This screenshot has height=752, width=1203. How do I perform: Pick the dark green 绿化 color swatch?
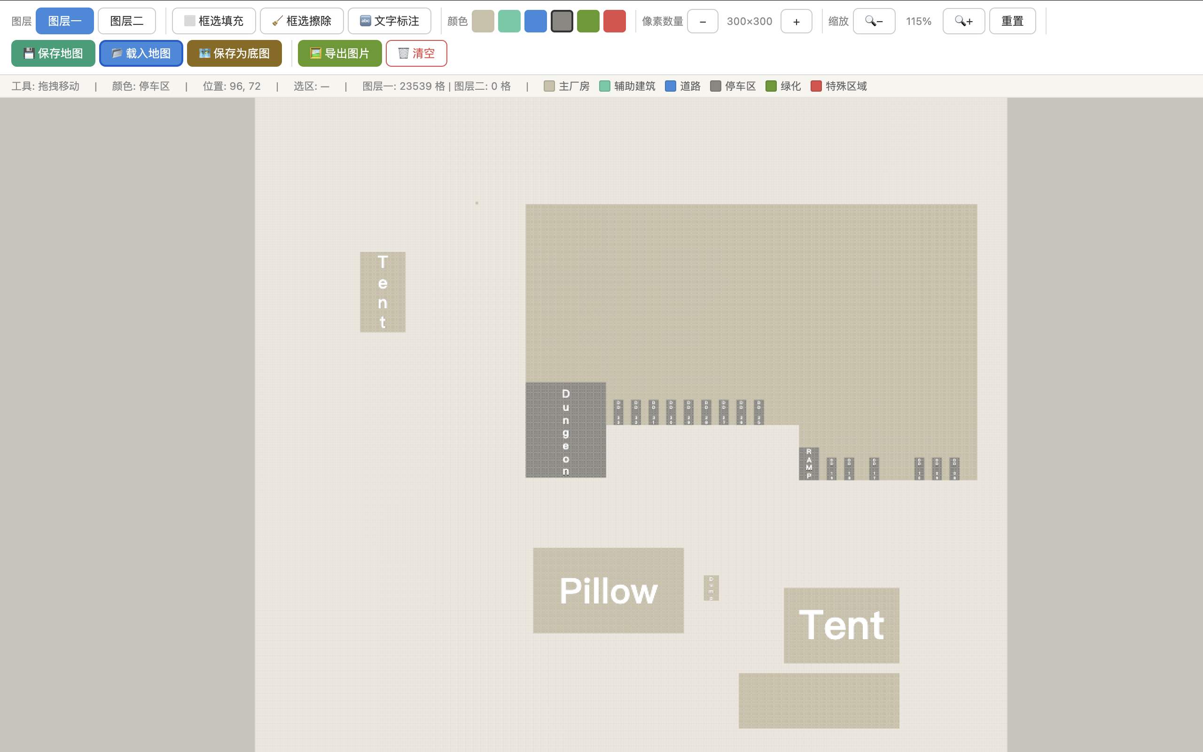tap(588, 22)
